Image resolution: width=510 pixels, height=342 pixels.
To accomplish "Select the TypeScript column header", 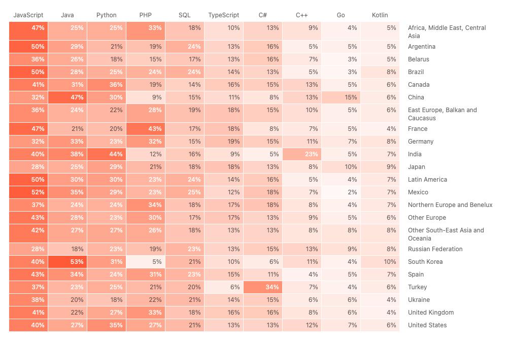I will pyautogui.click(x=223, y=15).
